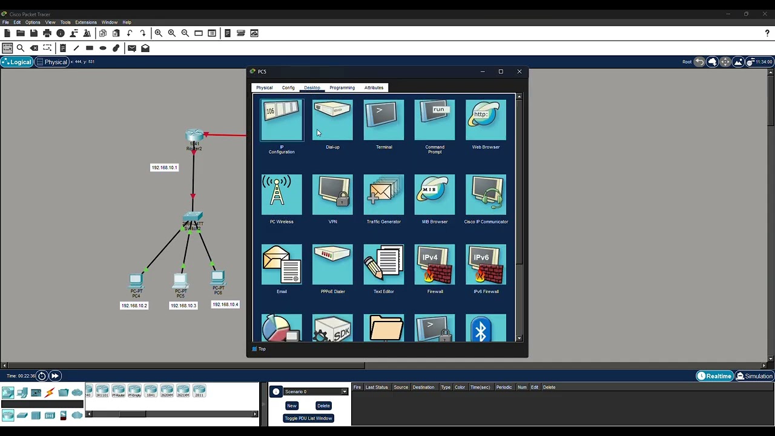Open the Options menu

(x=33, y=22)
